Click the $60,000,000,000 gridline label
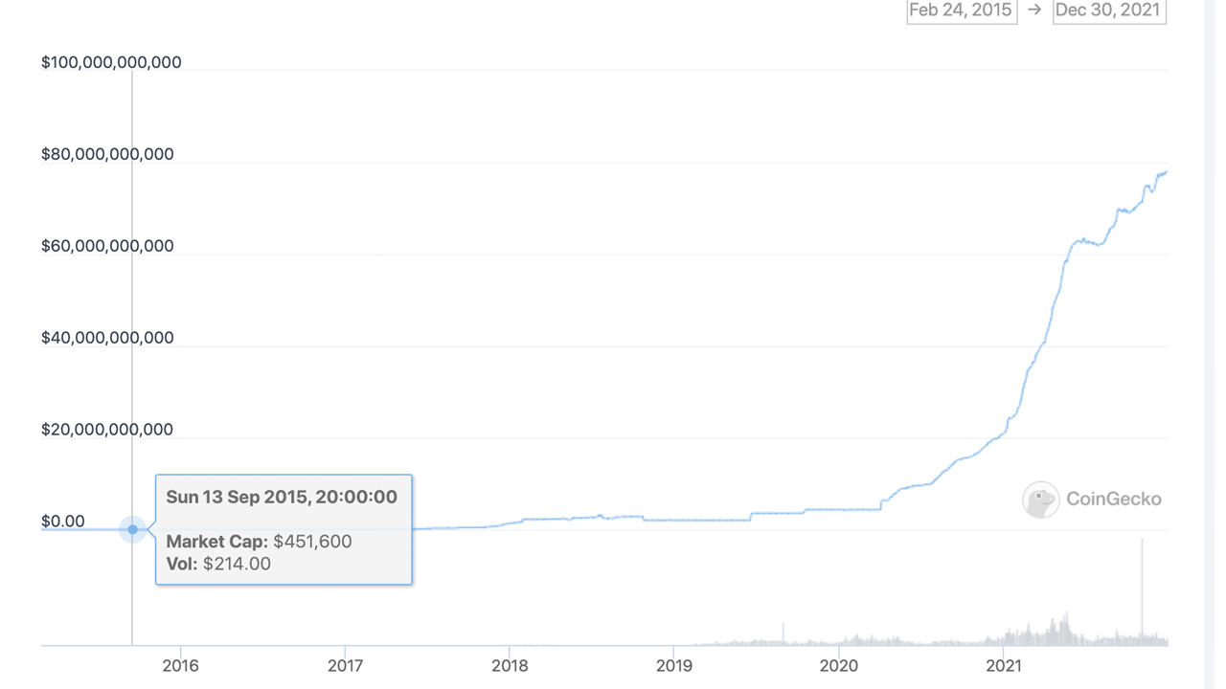The height and width of the screenshot is (689, 1226). point(107,245)
